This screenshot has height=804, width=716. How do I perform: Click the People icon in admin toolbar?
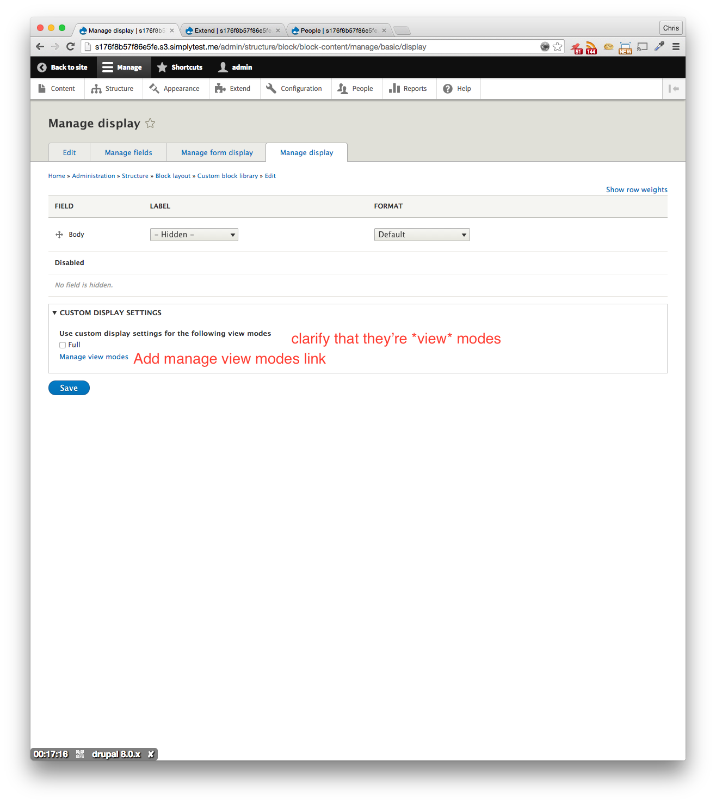coord(342,88)
